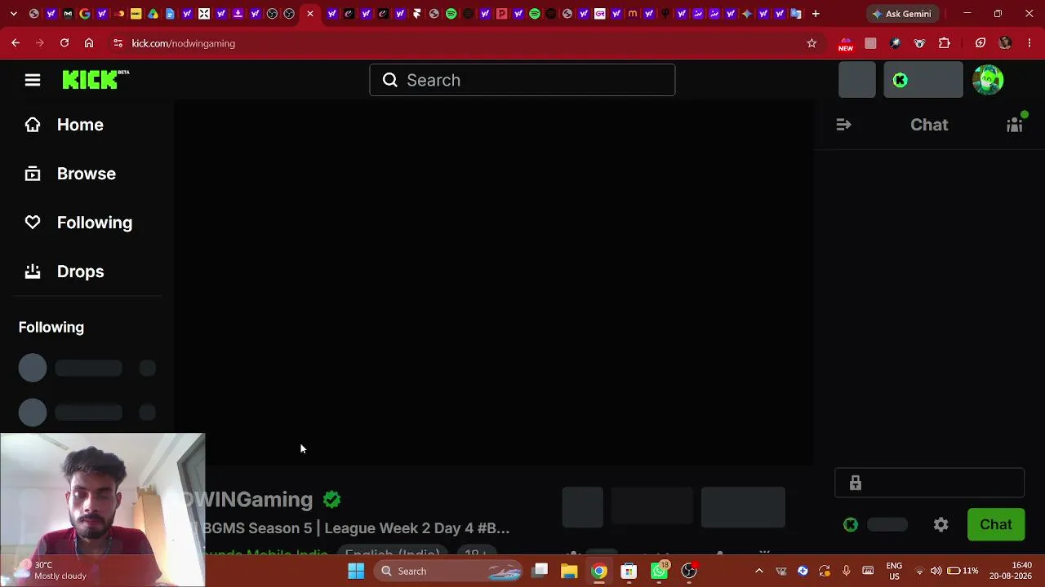Open Microsoft Store from the taskbar

click(x=629, y=571)
